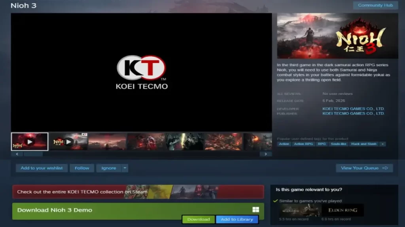
Task: Select the play icon on first trailer thumbnail
Action: [29, 141]
